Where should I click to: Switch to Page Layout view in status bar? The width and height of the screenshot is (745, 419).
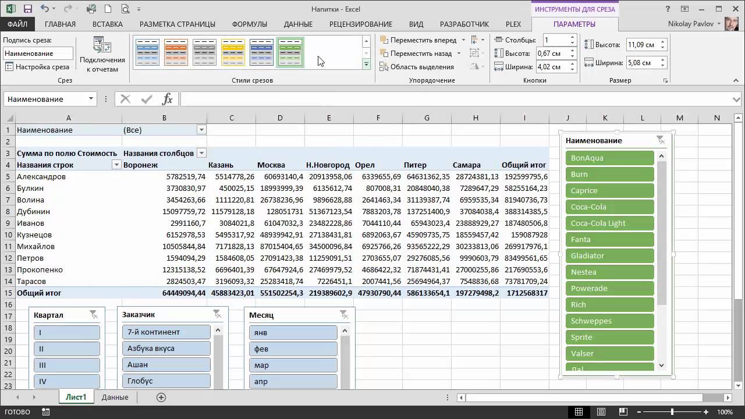tap(600, 412)
